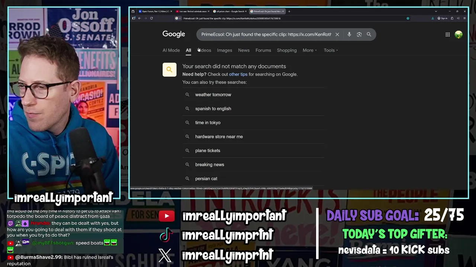Screen dimensions: 476x267
Task: Open the Google account avatar
Action: click(459, 34)
